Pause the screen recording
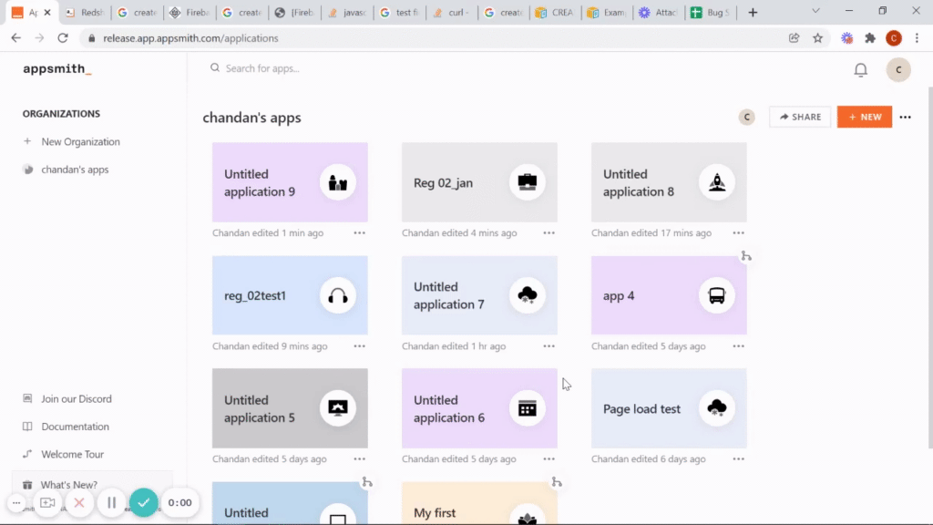The width and height of the screenshot is (933, 525). (x=111, y=503)
